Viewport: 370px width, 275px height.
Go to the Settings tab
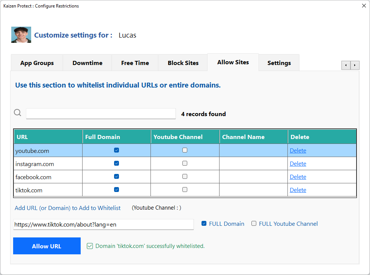point(279,63)
